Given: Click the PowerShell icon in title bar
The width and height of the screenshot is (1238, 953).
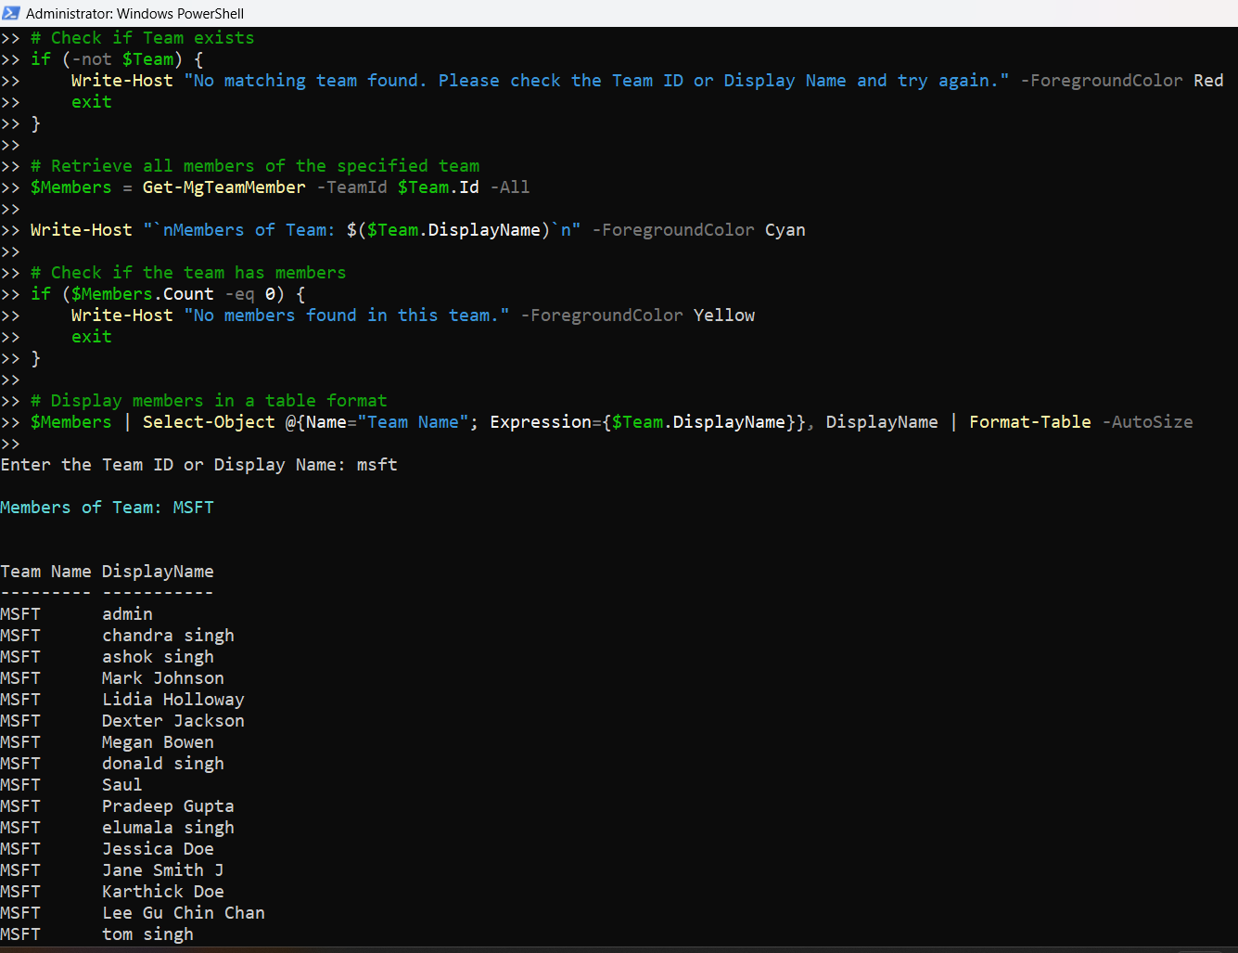Looking at the screenshot, I should 11,13.
